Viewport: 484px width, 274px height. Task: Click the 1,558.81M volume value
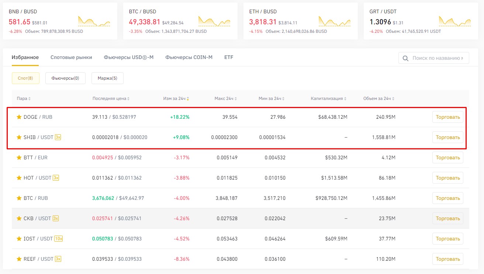pos(383,137)
